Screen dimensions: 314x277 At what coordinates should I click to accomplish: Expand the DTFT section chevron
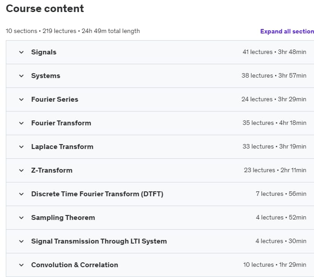(x=21, y=194)
